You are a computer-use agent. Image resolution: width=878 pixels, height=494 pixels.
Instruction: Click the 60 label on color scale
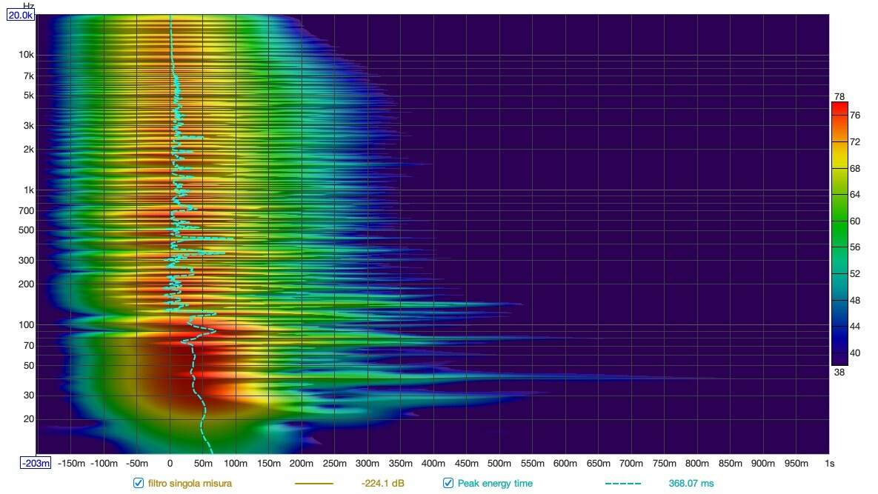click(x=854, y=221)
